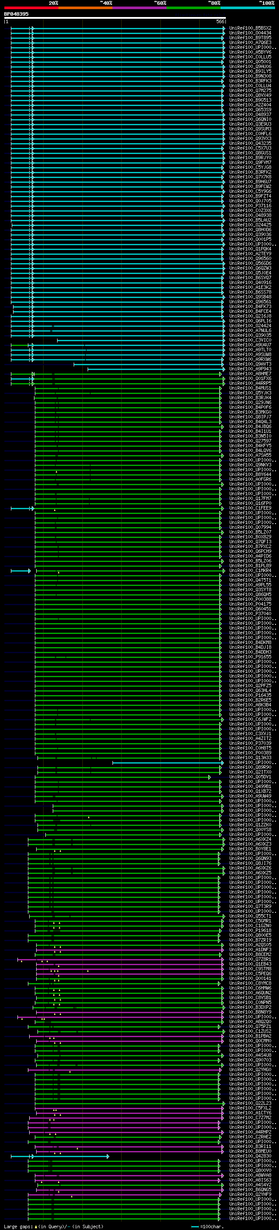Image resolution: width=279 pixels, height=1230 pixels.
Task: Open the UniRef100_A5BYV6 hit label
Action: [x=250, y=52]
